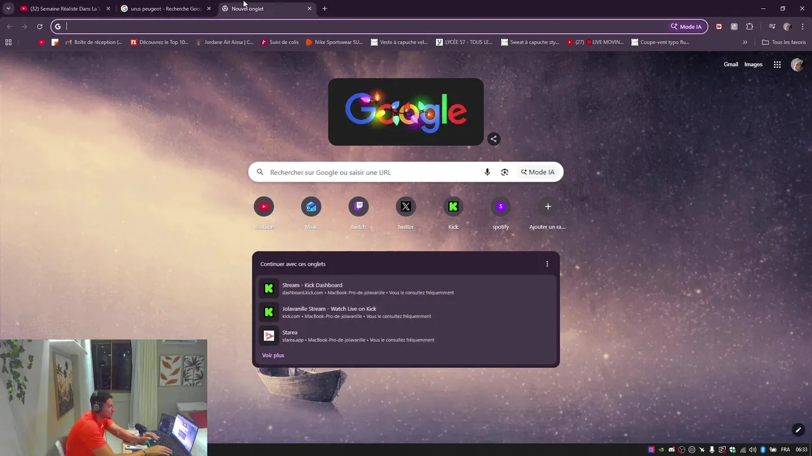
Task: Click Mode IA in address bar
Action: click(686, 27)
